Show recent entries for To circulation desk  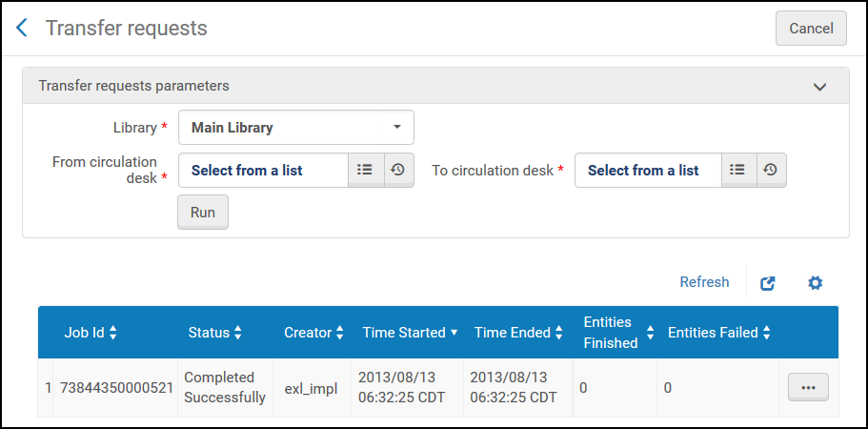[x=771, y=170]
